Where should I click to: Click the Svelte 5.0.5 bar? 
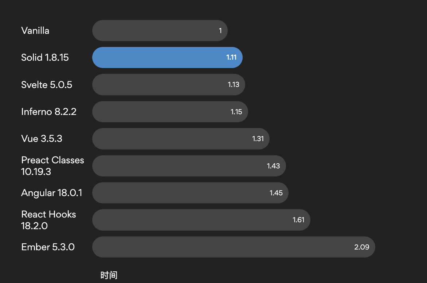[169, 84]
